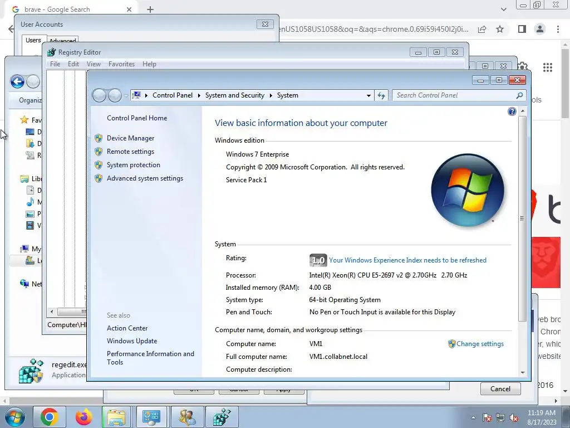Click System and Security breadcrumb

(x=235, y=95)
